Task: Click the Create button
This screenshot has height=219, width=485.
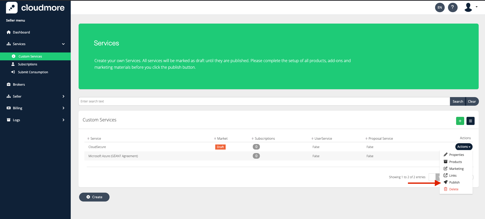Action: (x=94, y=197)
